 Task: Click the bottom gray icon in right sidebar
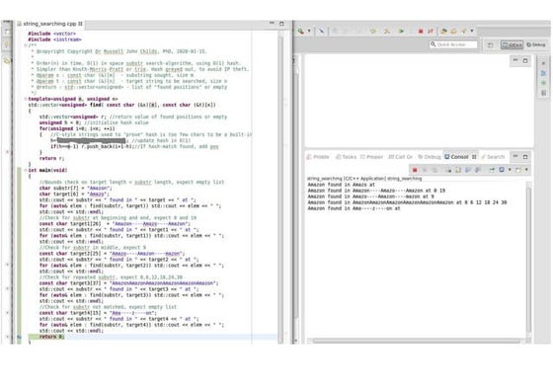pos(543,93)
